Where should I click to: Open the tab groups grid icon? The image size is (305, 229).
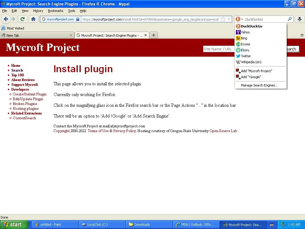click(x=302, y=35)
